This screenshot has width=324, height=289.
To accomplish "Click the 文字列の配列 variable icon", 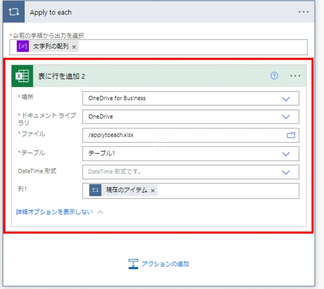I will coord(23,46).
